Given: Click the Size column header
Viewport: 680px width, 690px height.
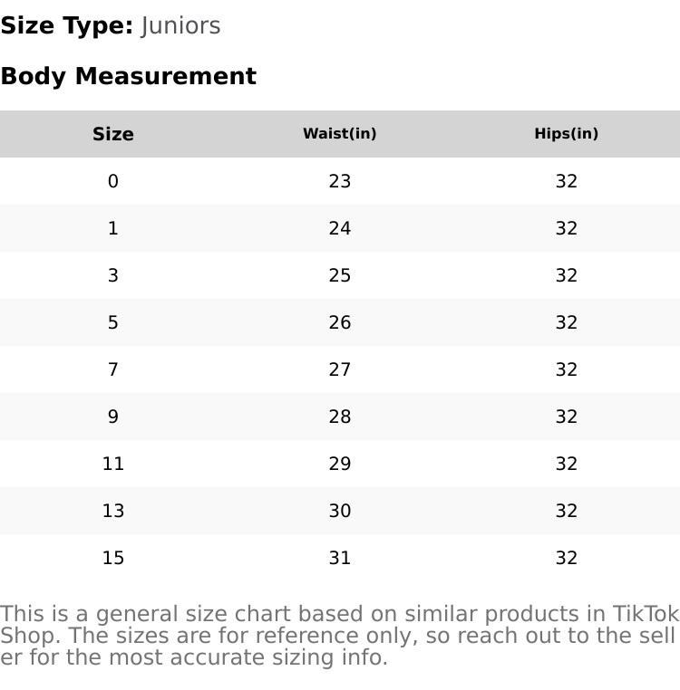Looking at the screenshot, I should 113,134.
